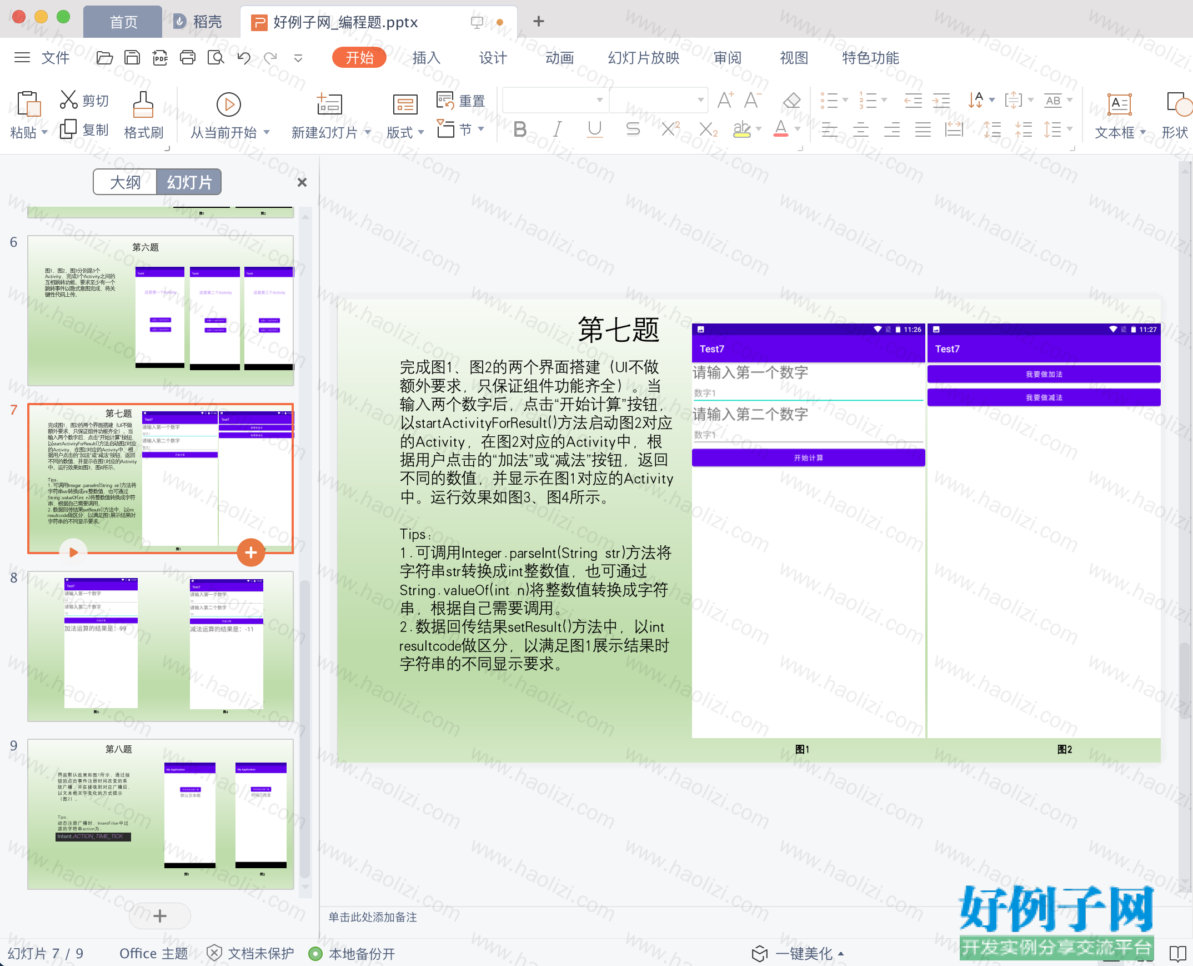Open the 插入 ribbon tab
Viewport: 1193px width, 966px height.
tap(426, 57)
